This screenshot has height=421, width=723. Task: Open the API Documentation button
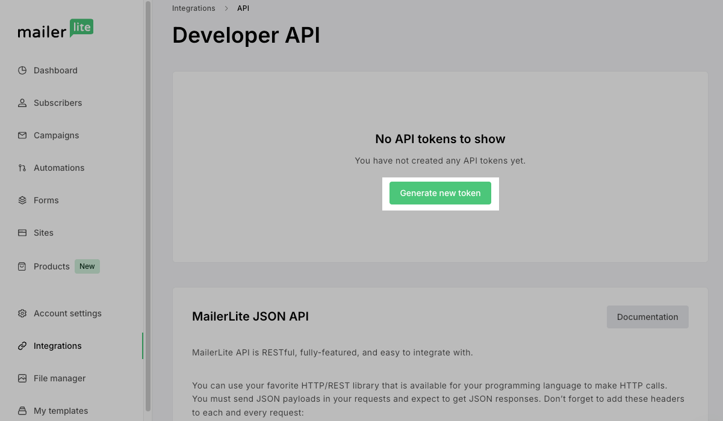point(647,317)
